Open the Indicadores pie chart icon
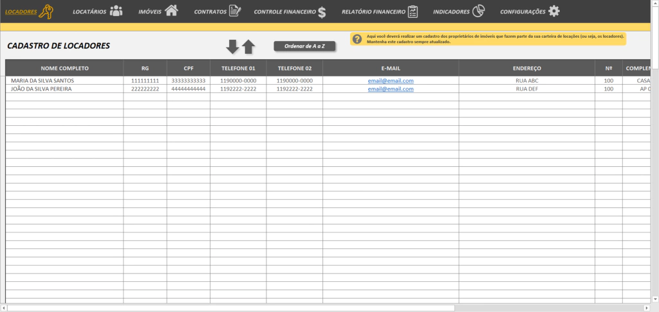Viewport: 659px width, 312px height. pos(478,12)
